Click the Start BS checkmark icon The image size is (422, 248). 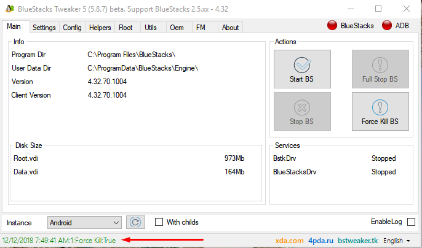302,65
